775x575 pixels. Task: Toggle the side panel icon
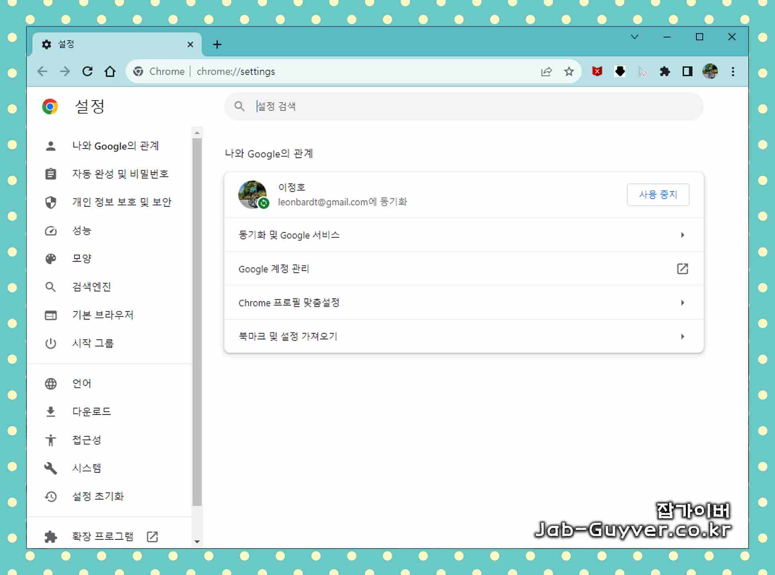coord(687,72)
